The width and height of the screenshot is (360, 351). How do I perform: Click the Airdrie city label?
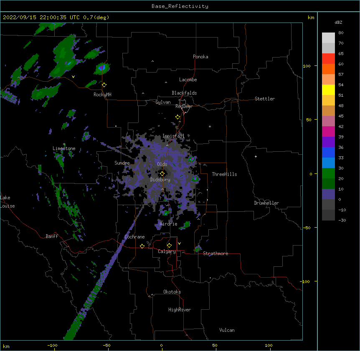click(x=169, y=224)
